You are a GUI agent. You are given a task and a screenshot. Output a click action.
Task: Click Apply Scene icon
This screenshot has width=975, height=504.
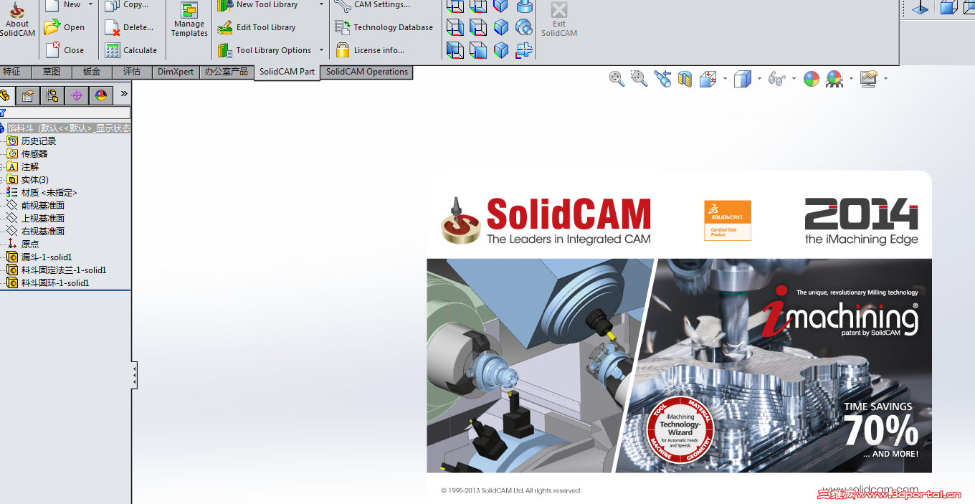[x=834, y=79]
